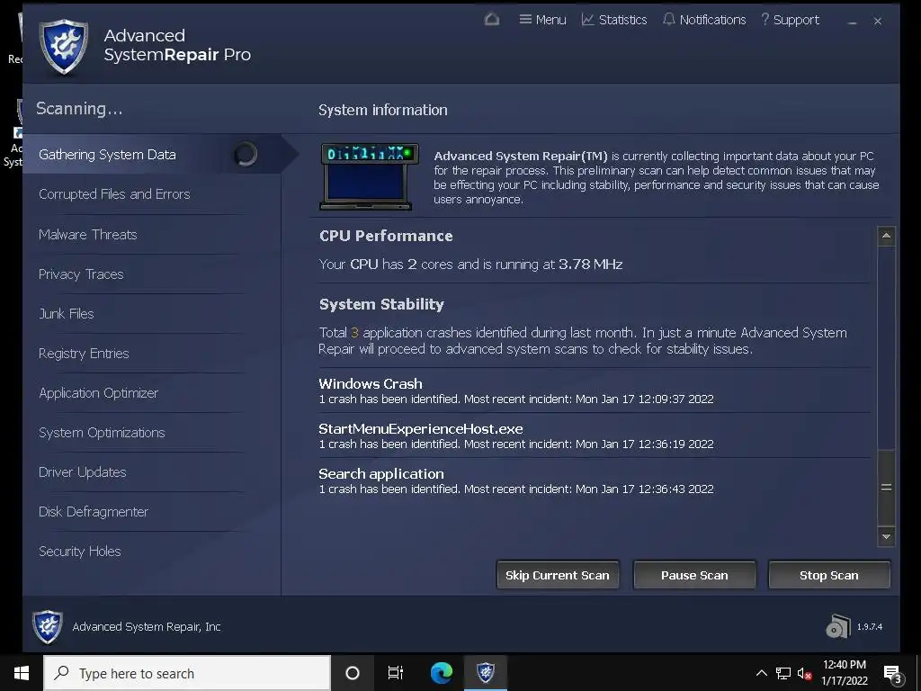Viewport: 921px width, 691px height.
Task: Click the taskbar search box
Action: point(187,673)
